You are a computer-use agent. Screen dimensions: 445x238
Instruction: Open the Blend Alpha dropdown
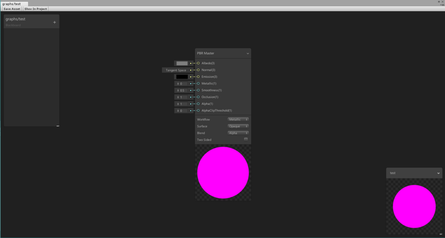[238, 133]
